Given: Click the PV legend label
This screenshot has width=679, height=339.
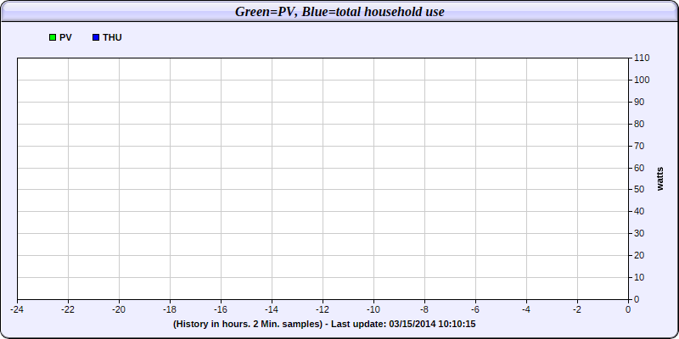Looking at the screenshot, I should [x=66, y=37].
